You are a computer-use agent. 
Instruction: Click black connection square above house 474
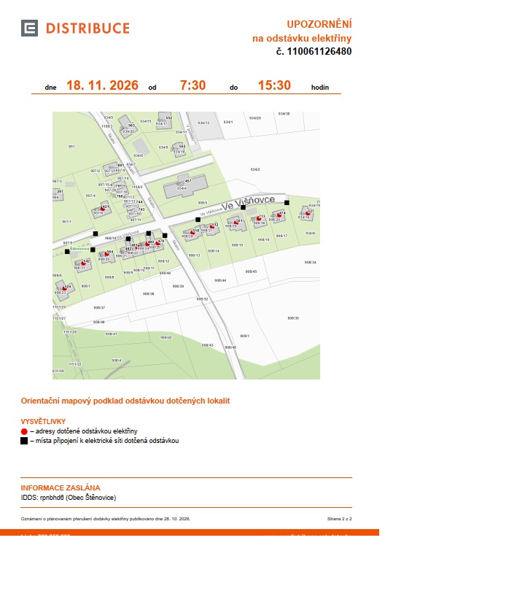(x=287, y=203)
